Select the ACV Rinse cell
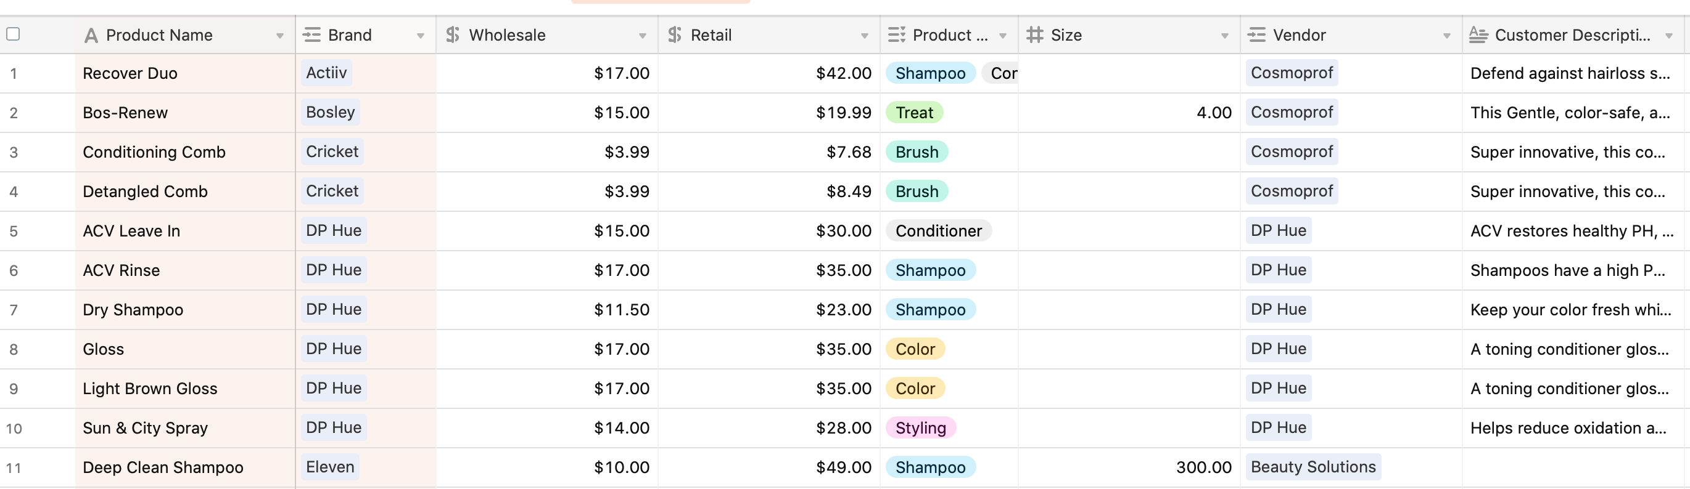The height and width of the screenshot is (489, 1690). [185, 270]
